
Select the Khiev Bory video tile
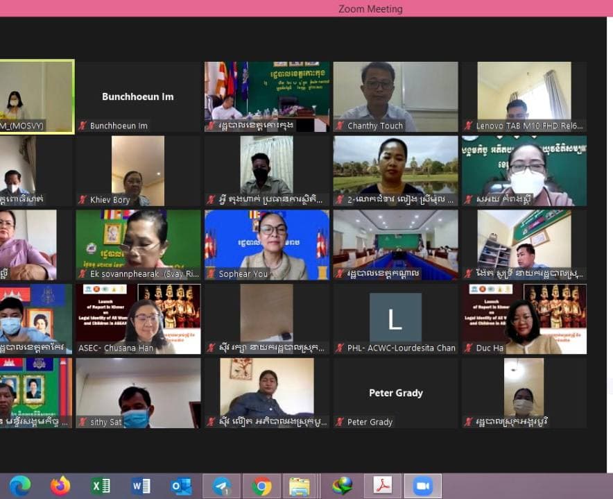click(137, 169)
